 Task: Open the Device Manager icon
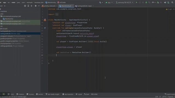168,2
